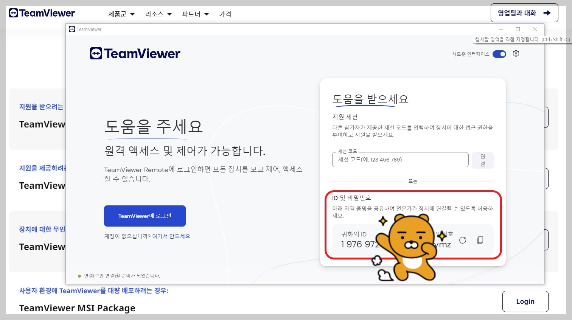Viewport: 572px width, 320px height.
Task: Click the refresh password icon
Action: (463, 240)
